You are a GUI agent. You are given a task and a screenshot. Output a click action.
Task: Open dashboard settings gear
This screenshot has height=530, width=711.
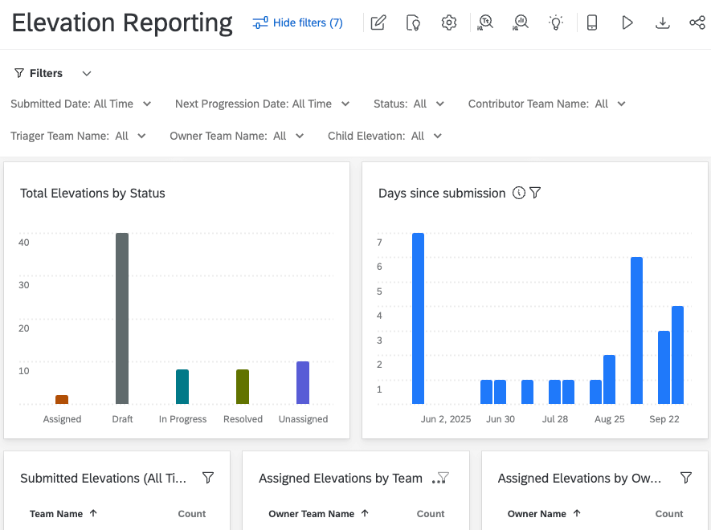(x=448, y=22)
